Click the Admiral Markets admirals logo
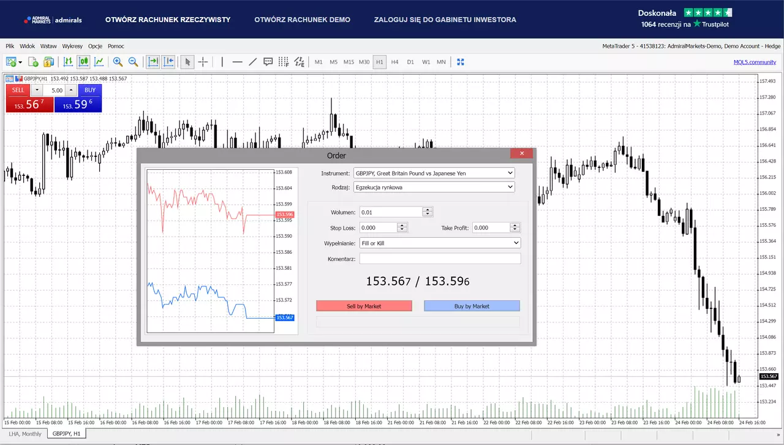Image resolution: width=784 pixels, height=445 pixels. 53,20
